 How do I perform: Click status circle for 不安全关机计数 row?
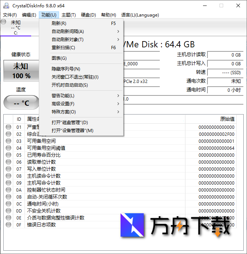pos(8,211)
